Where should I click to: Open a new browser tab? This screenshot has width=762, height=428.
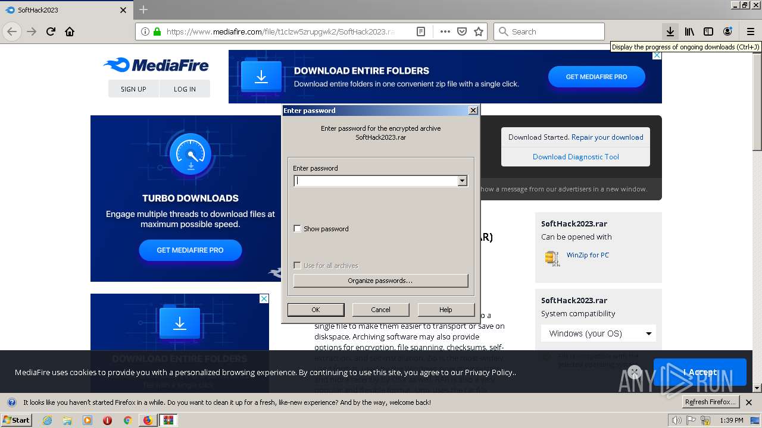pos(143,10)
